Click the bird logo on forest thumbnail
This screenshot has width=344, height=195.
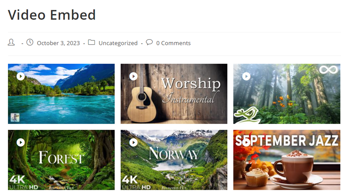tap(247, 115)
